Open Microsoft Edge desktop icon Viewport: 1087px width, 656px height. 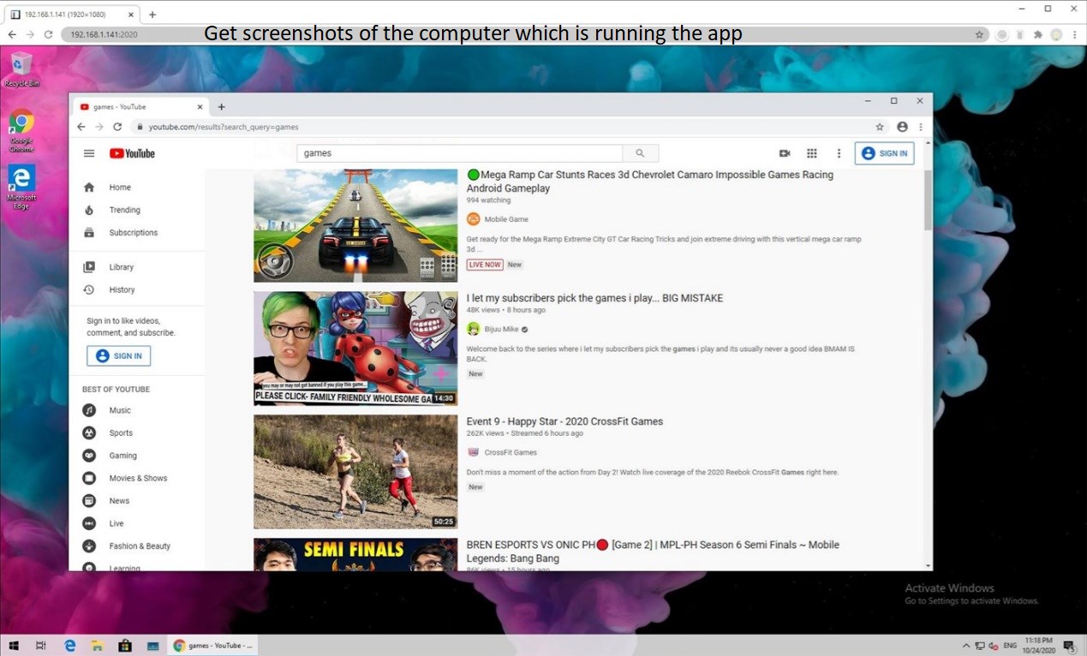point(21,188)
